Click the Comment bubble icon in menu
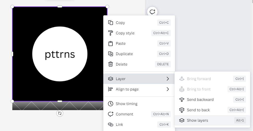The height and width of the screenshot is (131, 253). pyautogui.click(x=111, y=114)
